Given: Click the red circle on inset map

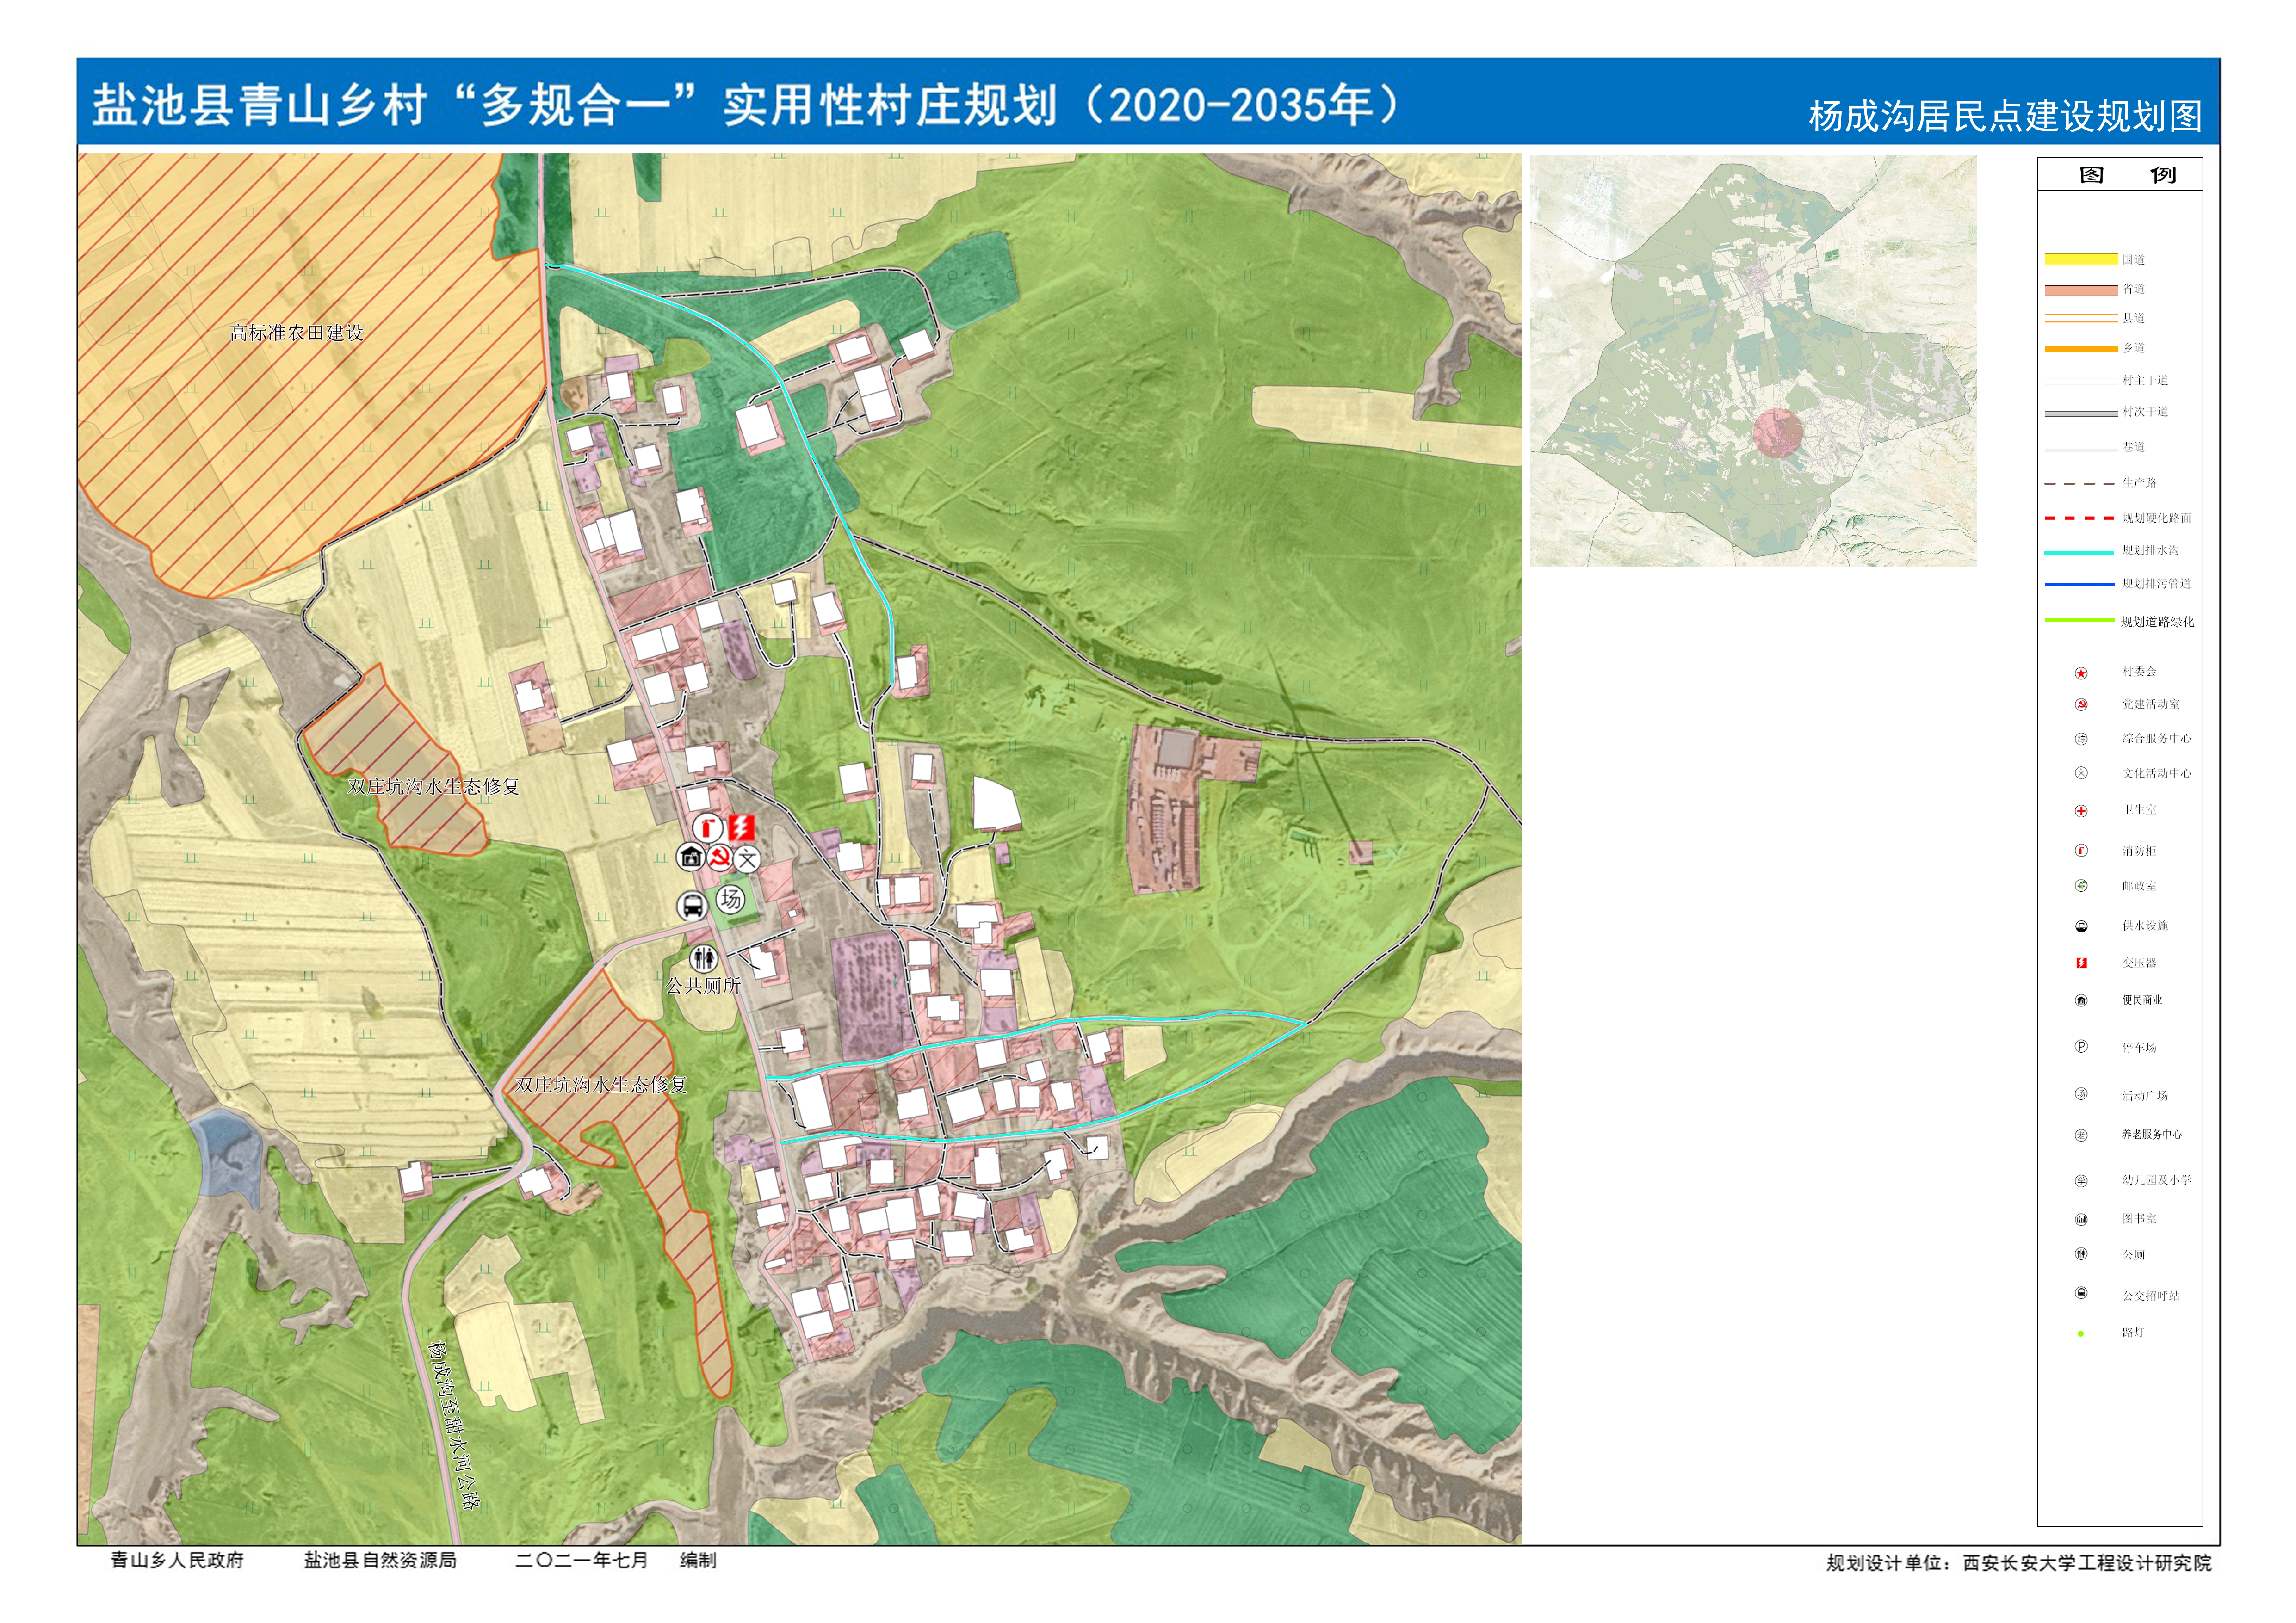Looking at the screenshot, I should pyautogui.click(x=1777, y=433).
